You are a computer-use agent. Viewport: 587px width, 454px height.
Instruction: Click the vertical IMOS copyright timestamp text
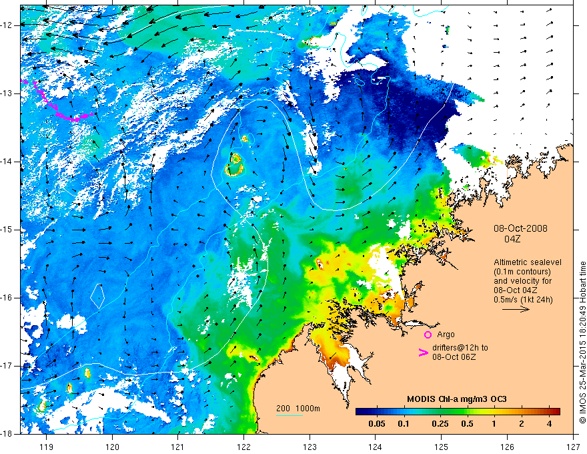pyautogui.click(x=582, y=343)
